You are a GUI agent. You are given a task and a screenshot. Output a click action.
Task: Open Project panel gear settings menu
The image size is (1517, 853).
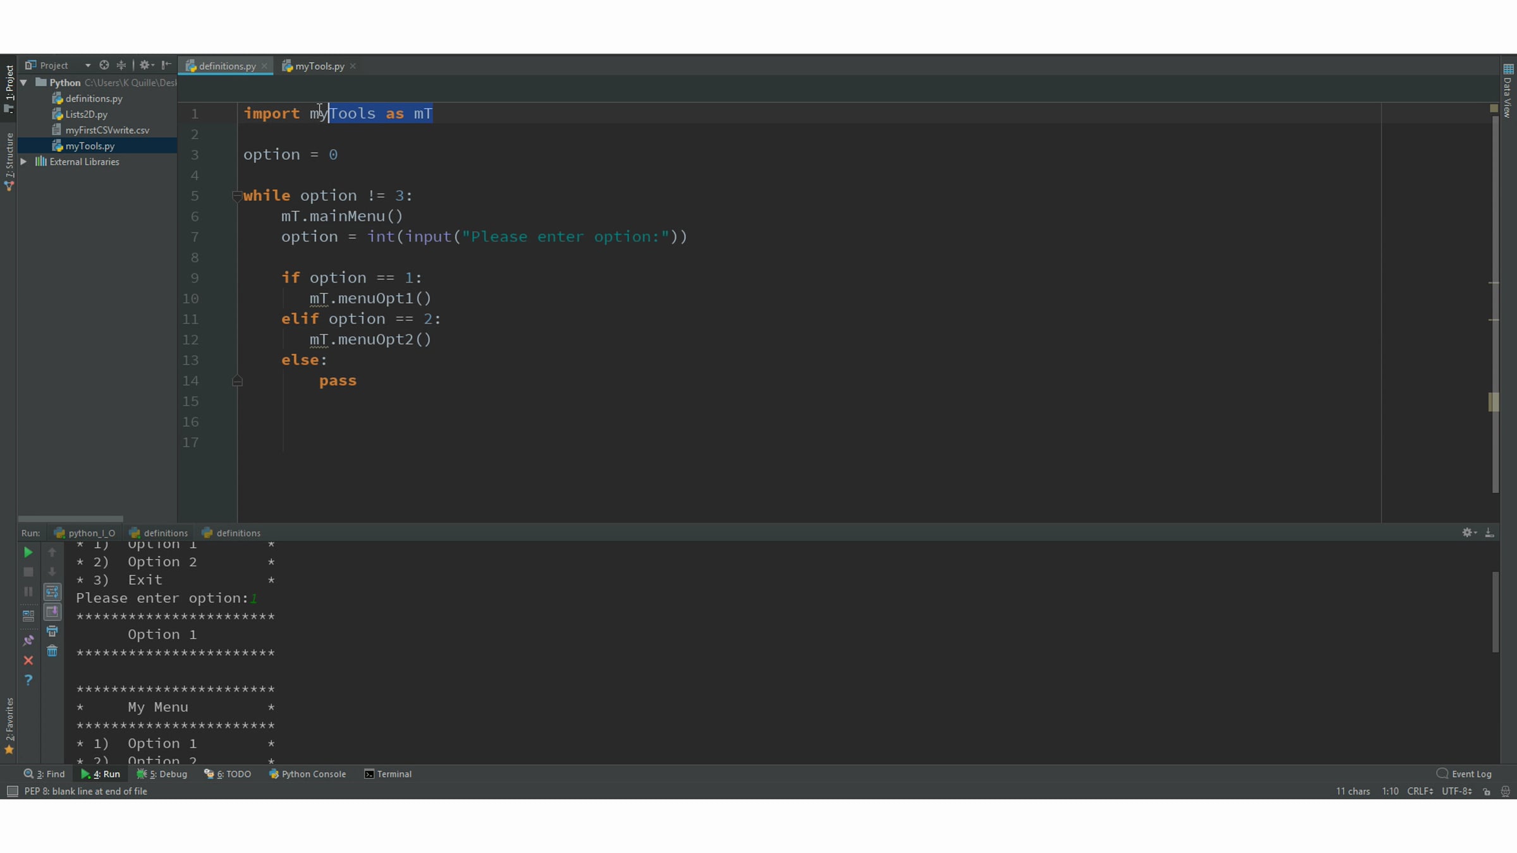(x=147, y=65)
